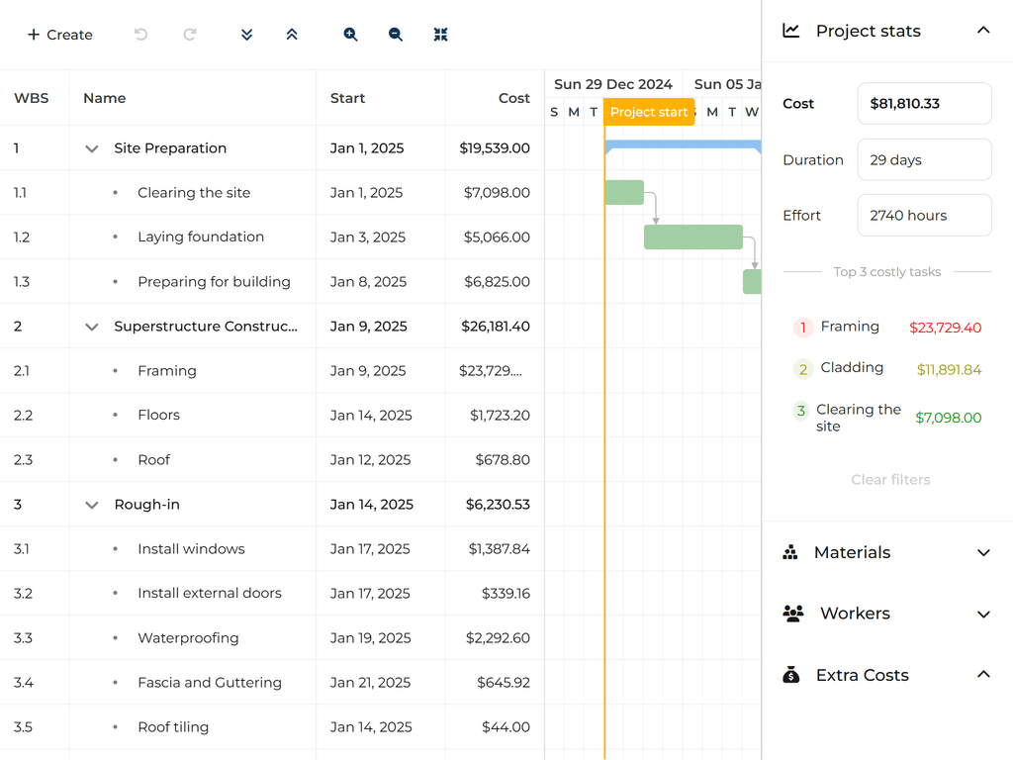
Task: Filter by Framing in top costly tasks
Action: pyautogui.click(x=849, y=327)
